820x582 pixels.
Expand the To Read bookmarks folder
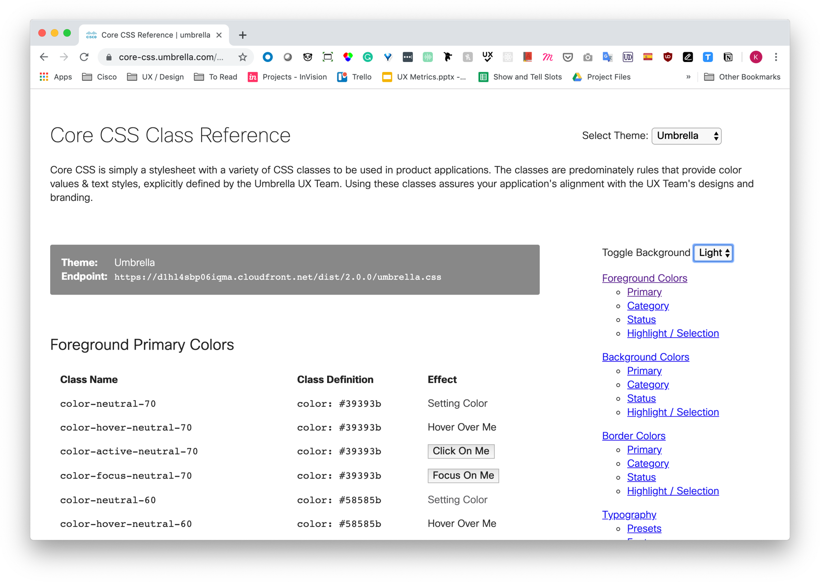[215, 77]
